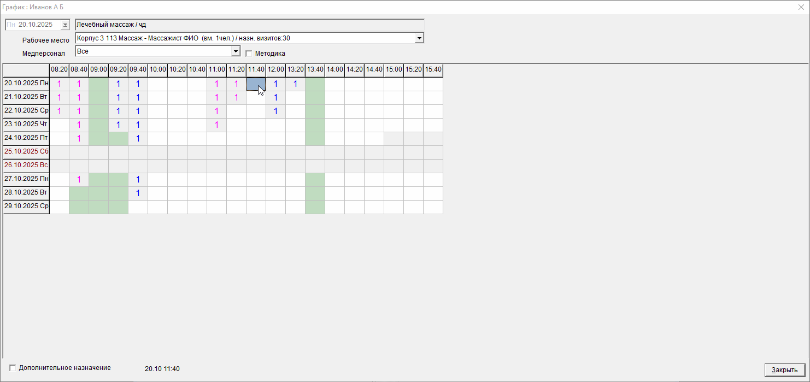Expand the Медперсонал dropdown list

236,51
